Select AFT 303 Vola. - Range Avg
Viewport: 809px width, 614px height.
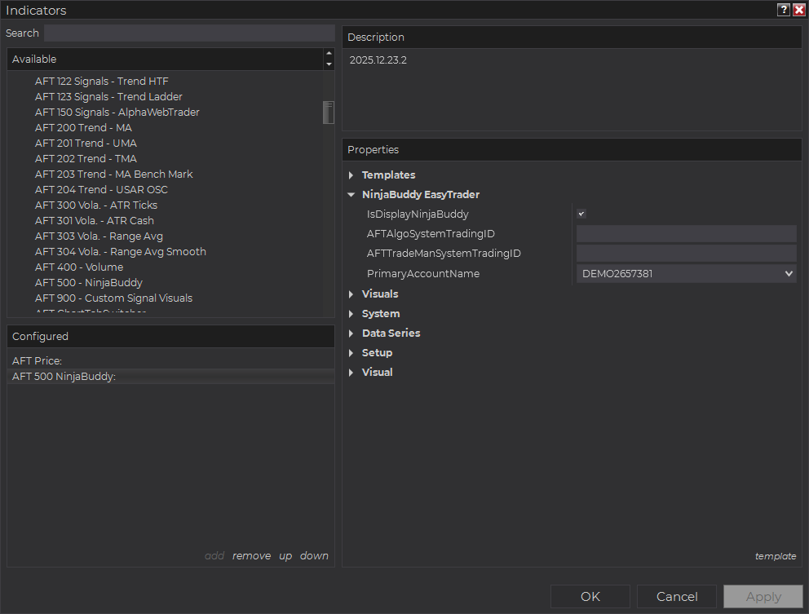coord(99,236)
